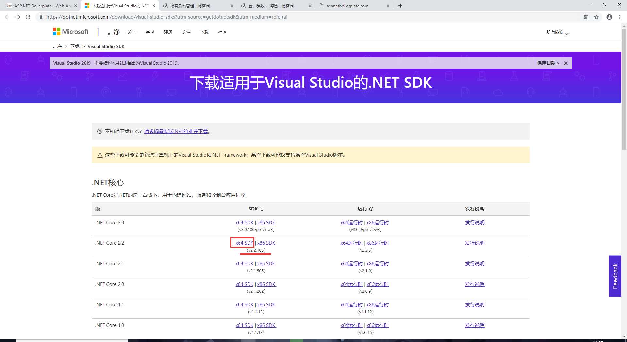This screenshot has height=342, width=627.
Task: Close the ASP.NET Boilerplate tab
Action: tap(76, 6)
